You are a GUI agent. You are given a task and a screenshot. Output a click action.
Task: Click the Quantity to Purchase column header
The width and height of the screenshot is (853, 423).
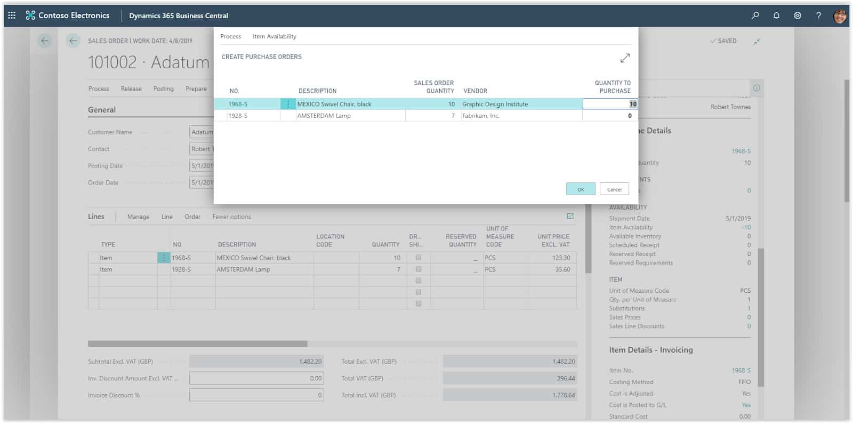click(613, 86)
